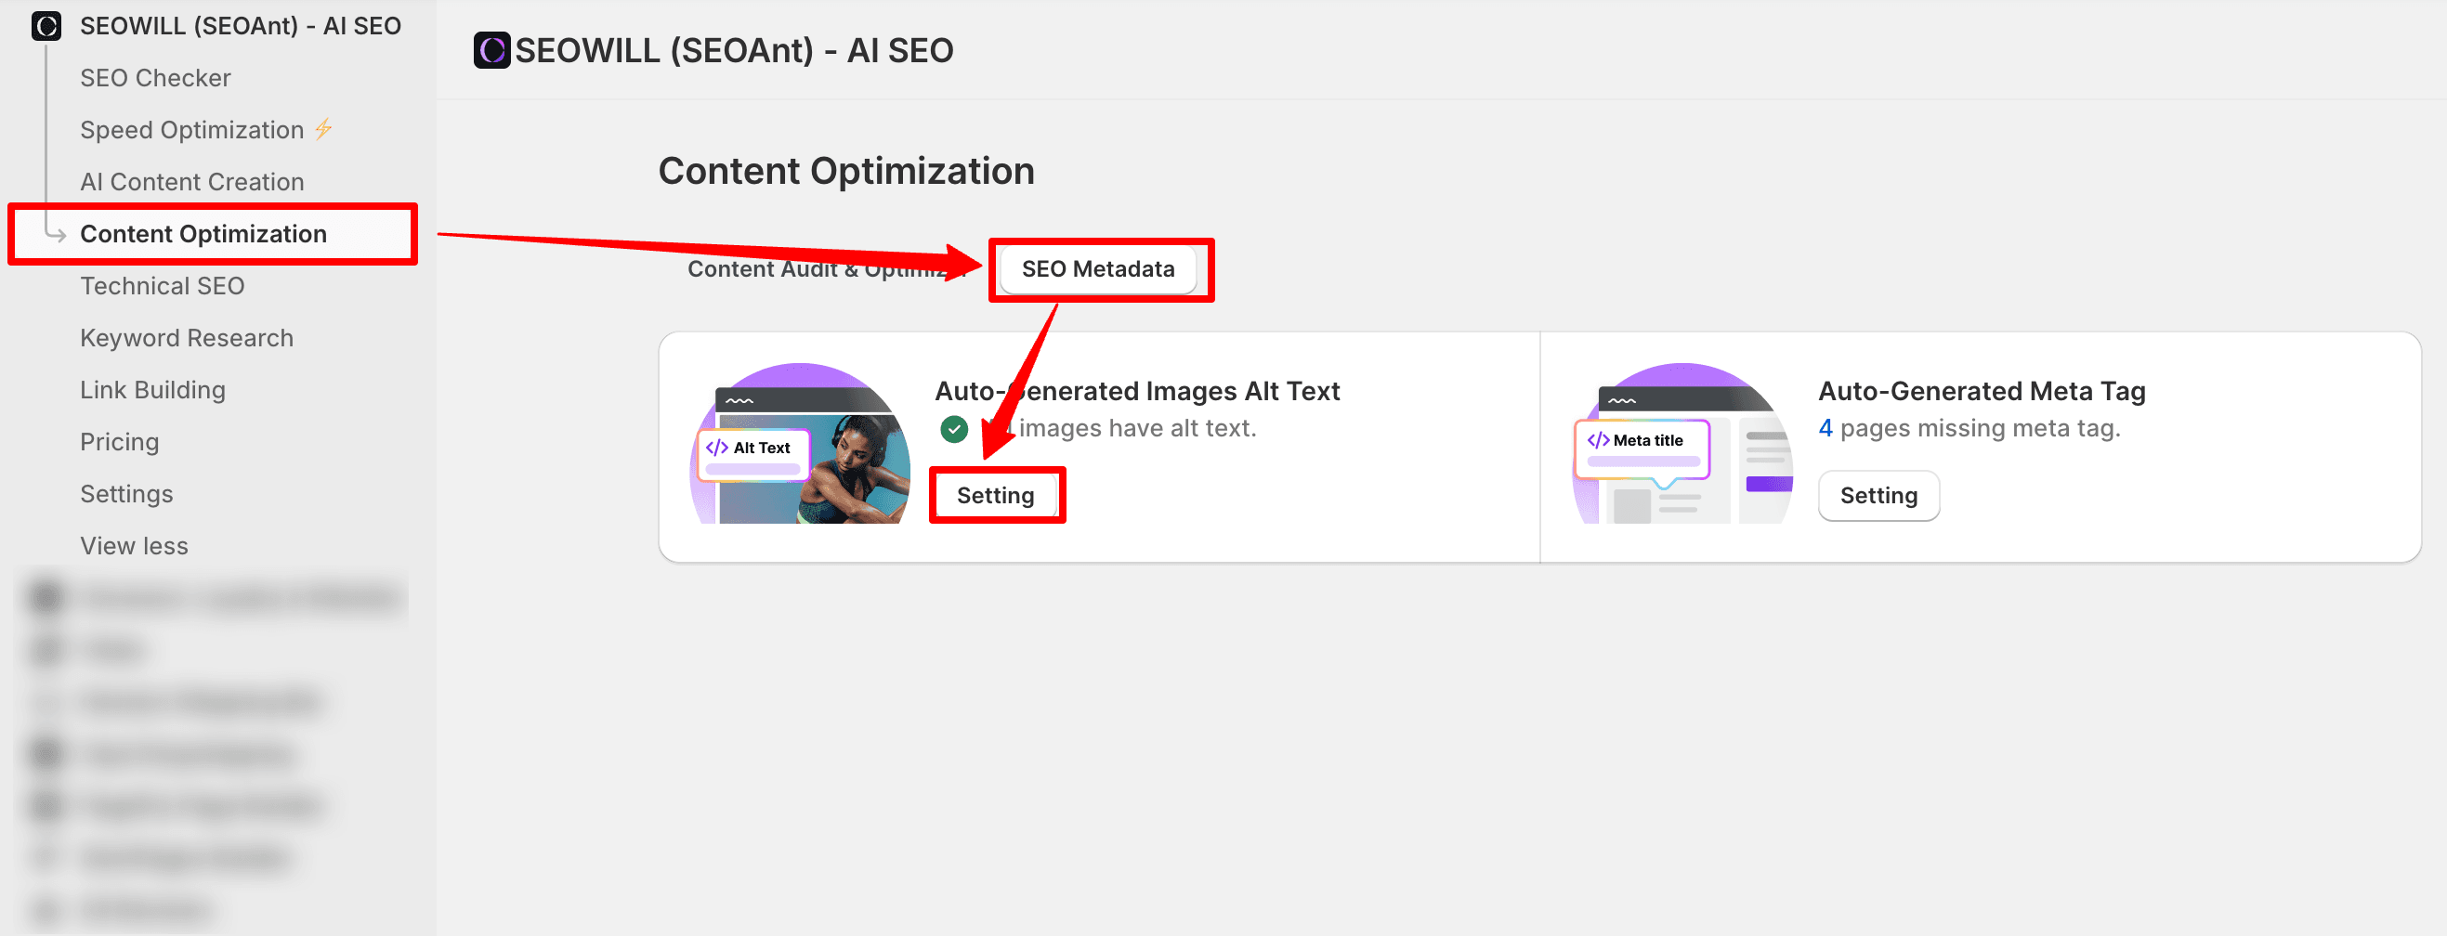Click the lightning bolt beside Speed Optimization

click(x=324, y=129)
